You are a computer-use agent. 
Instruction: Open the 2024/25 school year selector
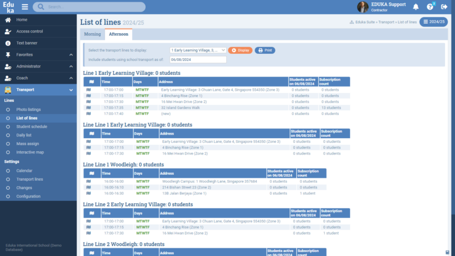coord(434,22)
